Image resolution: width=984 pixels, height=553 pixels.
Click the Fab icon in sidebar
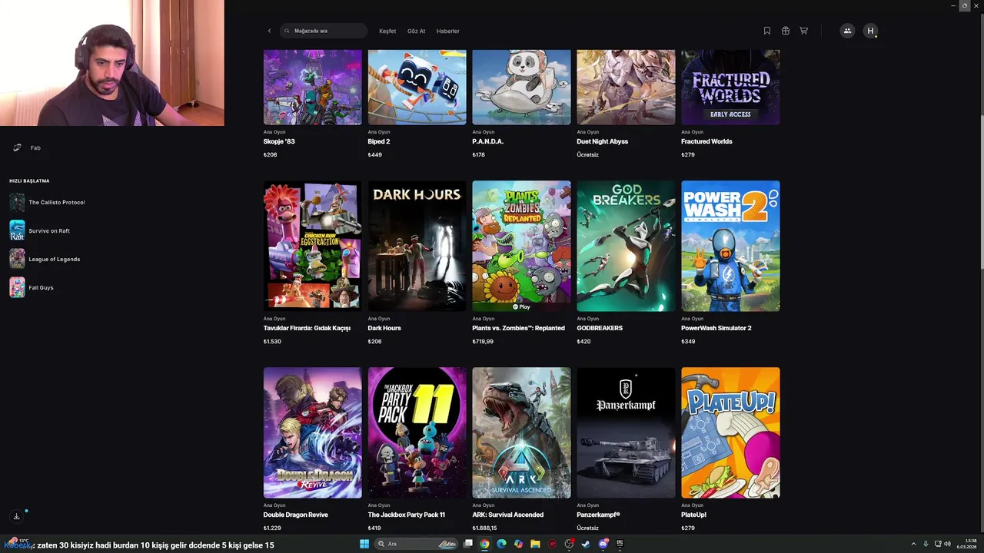point(17,147)
